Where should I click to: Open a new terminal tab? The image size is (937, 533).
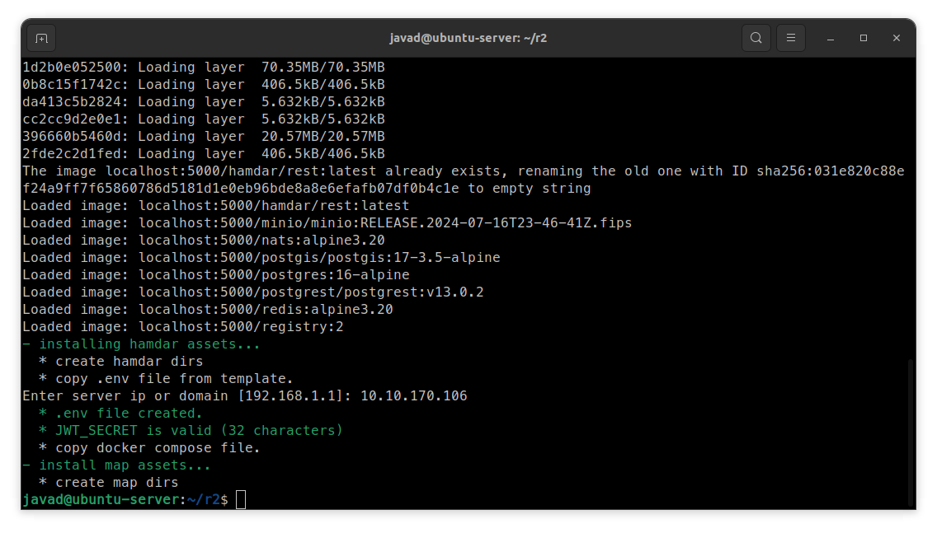tap(42, 38)
